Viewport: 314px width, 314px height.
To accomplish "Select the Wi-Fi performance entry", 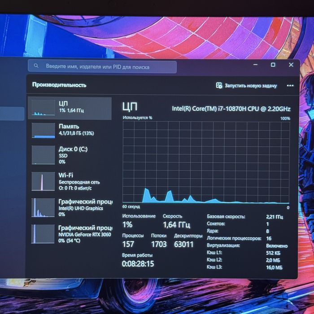I will [70, 181].
